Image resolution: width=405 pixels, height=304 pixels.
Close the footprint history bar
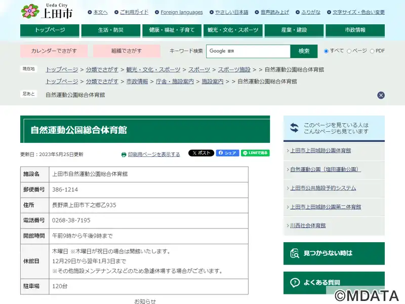pos(381,95)
